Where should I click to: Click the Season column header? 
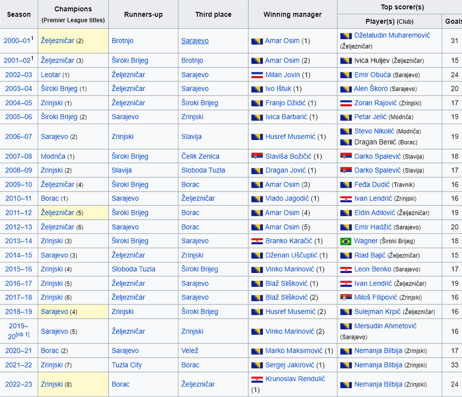pyautogui.click(x=19, y=14)
